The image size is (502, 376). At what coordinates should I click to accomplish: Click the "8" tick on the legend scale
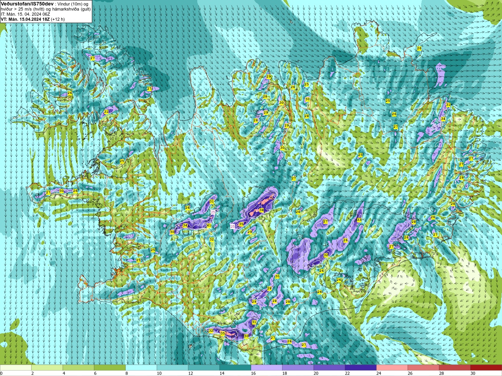[x=127, y=373]
